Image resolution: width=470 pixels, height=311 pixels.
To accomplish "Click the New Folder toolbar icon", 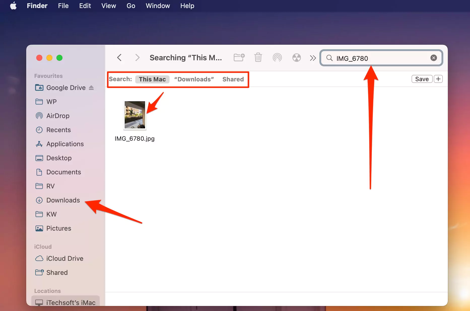I will [x=239, y=58].
